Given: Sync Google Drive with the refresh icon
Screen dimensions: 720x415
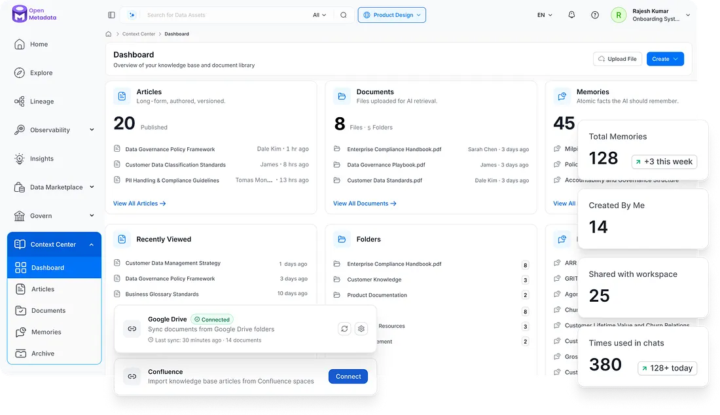Looking at the screenshot, I should click(x=344, y=329).
